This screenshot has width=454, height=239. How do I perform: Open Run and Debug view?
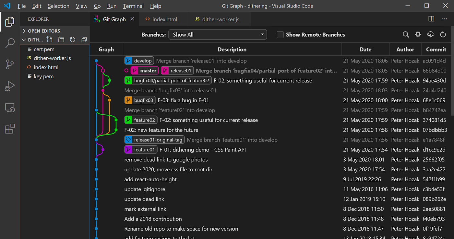click(10, 86)
